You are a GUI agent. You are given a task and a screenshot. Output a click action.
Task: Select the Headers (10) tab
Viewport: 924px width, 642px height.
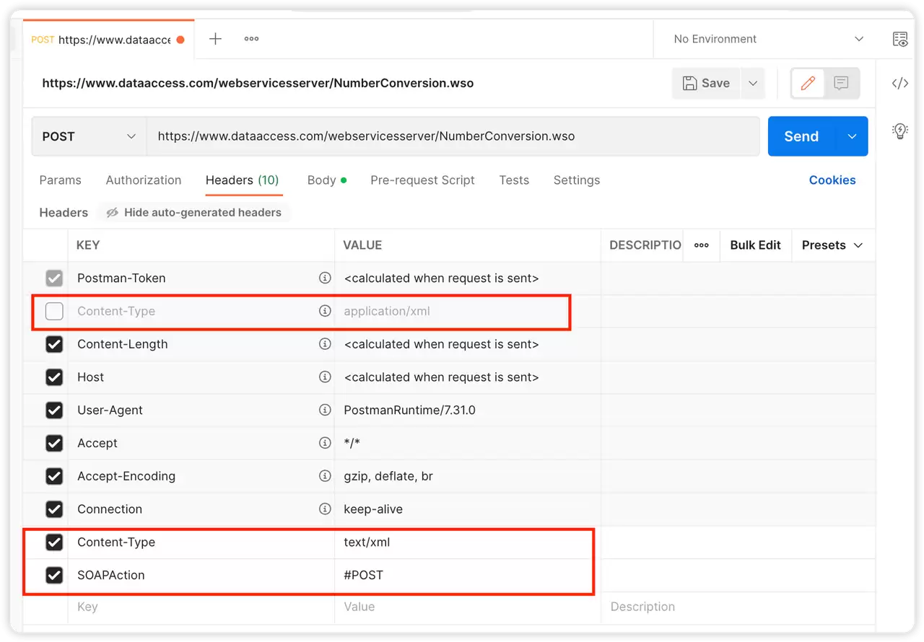(242, 180)
